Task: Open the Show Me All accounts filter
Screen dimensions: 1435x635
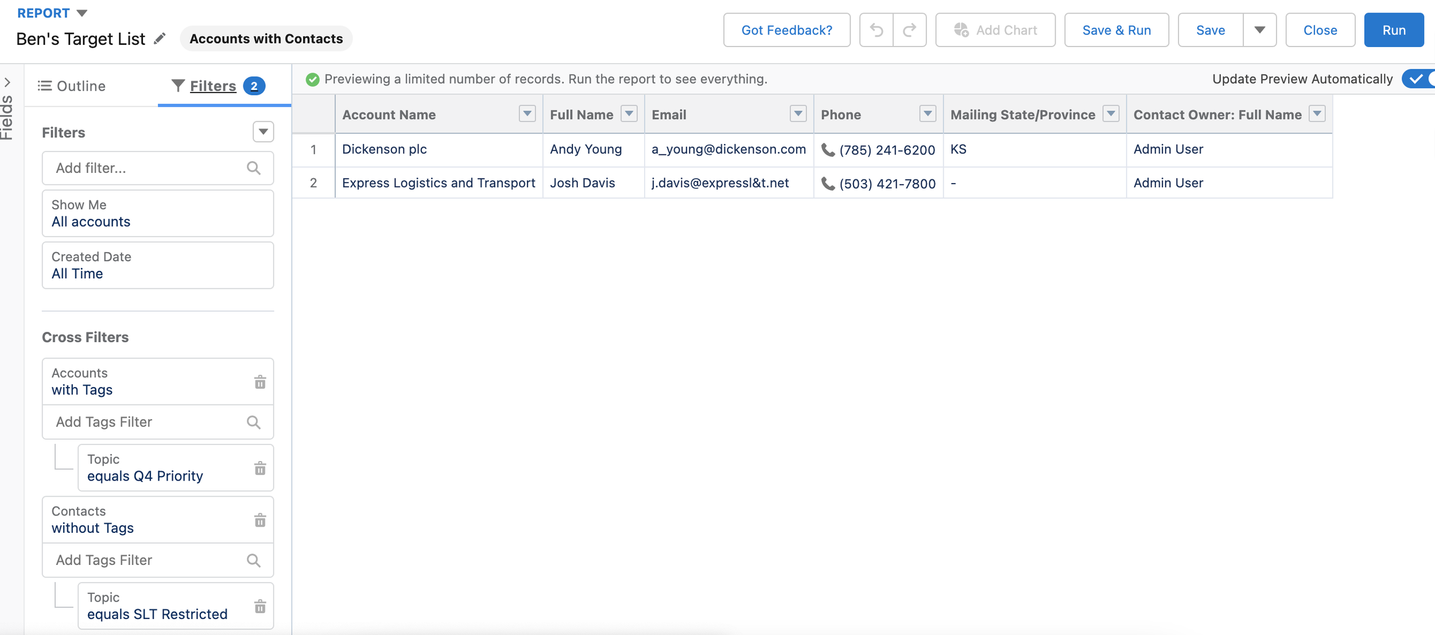Action: pyautogui.click(x=158, y=214)
